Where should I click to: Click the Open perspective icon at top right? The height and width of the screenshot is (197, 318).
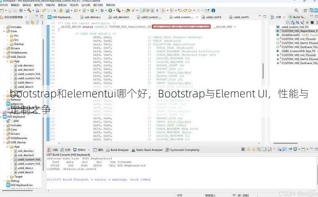(x=306, y=10)
